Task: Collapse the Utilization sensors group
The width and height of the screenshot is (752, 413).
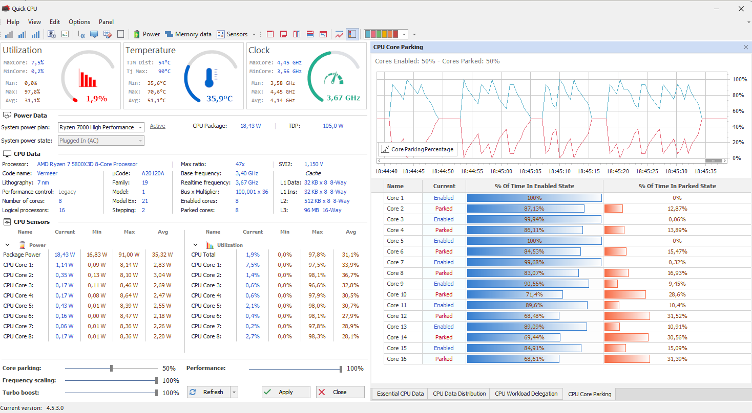Action: coord(195,245)
